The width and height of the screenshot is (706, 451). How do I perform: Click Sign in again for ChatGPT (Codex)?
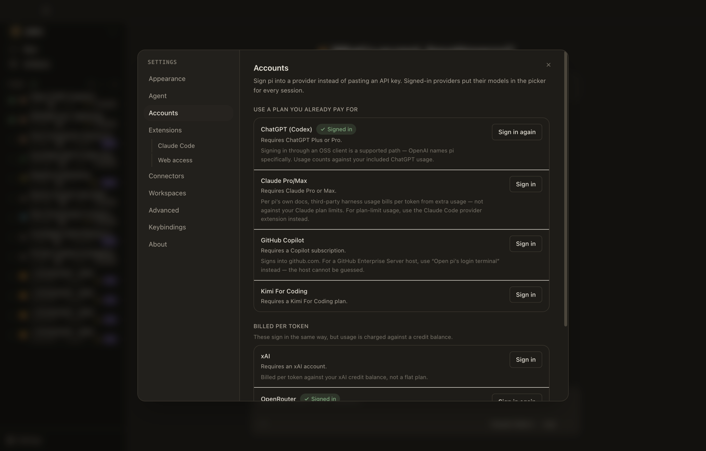pyautogui.click(x=517, y=132)
